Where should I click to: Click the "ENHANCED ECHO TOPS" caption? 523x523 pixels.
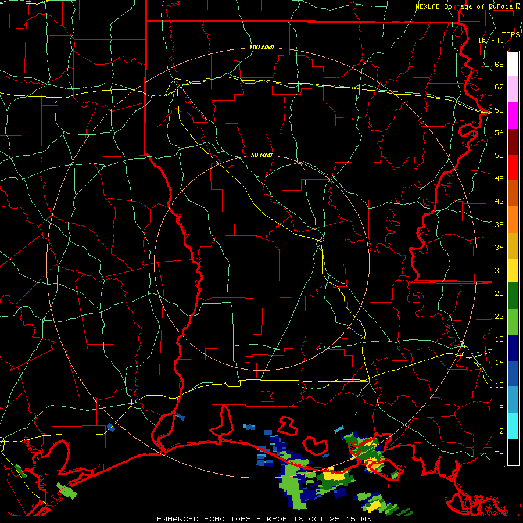(204, 519)
